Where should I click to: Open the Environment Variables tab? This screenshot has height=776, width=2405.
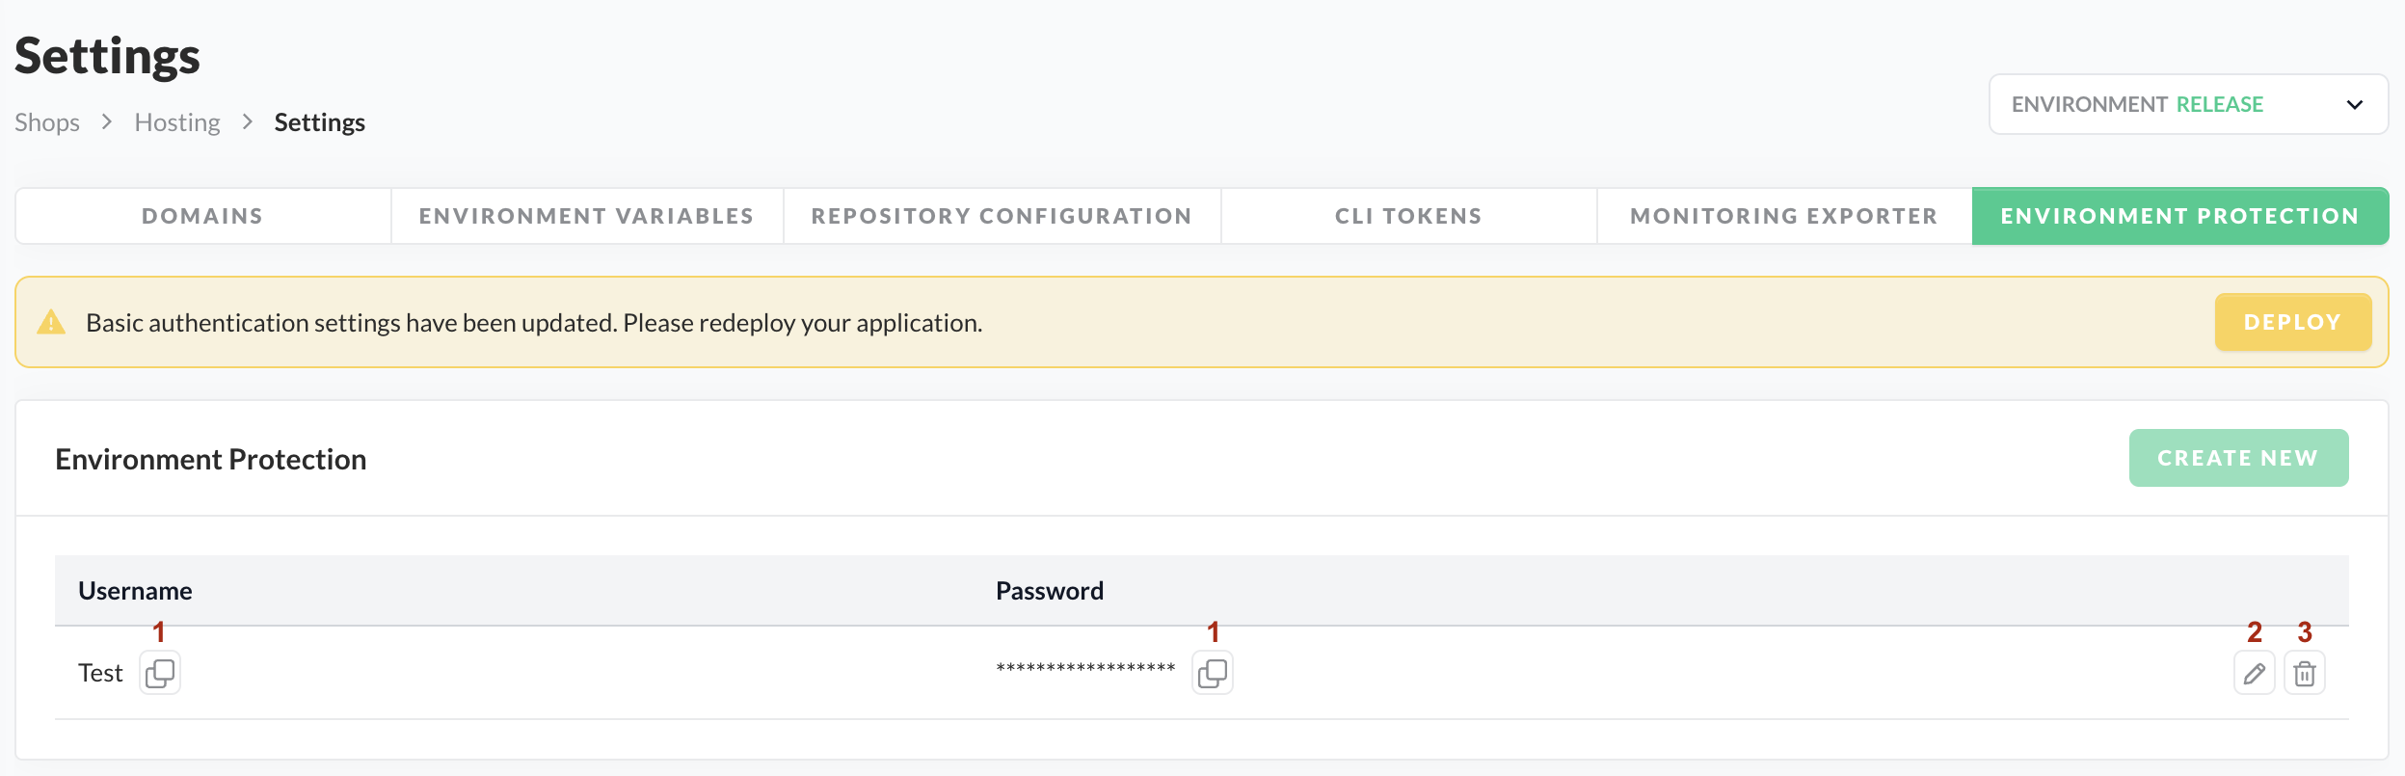click(586, 216)
